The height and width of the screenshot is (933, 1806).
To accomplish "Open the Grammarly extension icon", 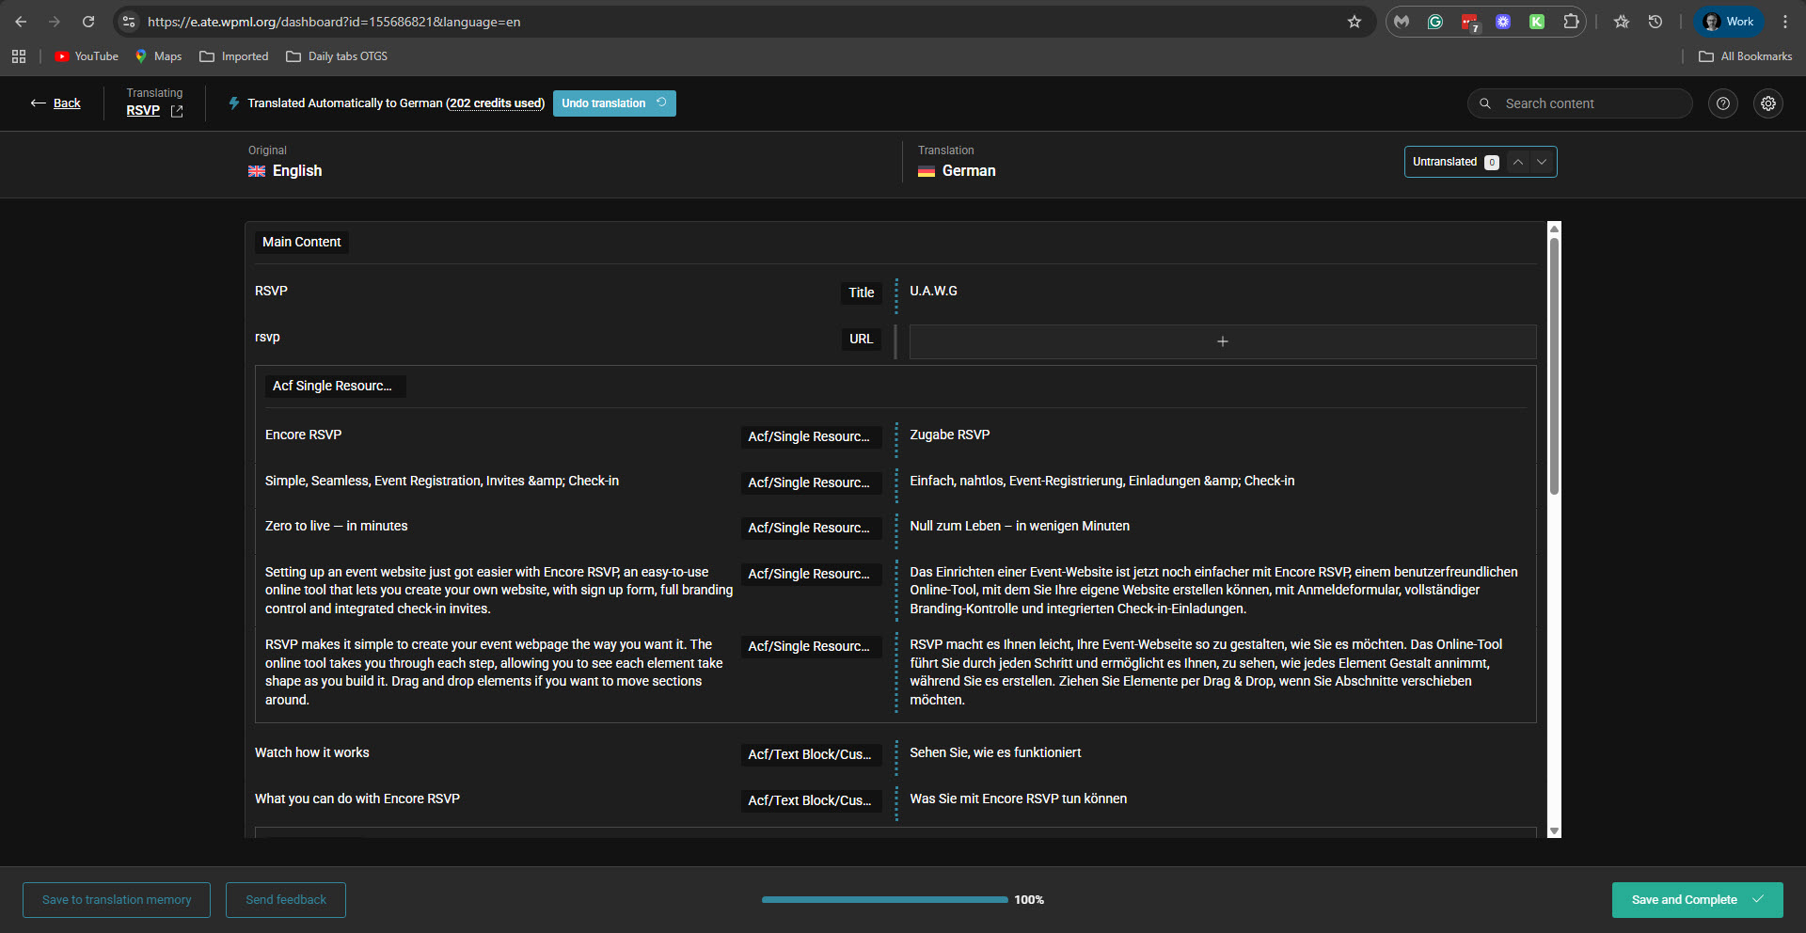I will point(1435,22).
